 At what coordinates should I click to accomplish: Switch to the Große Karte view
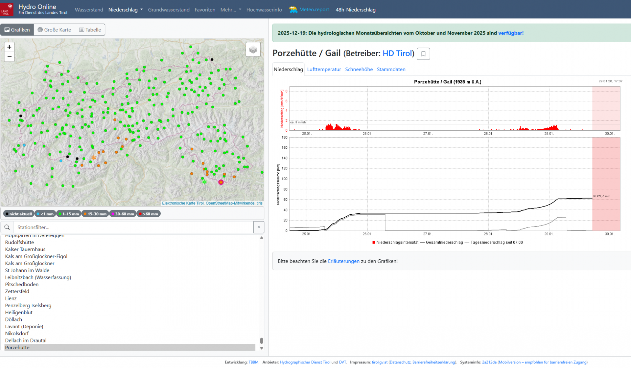54,30
